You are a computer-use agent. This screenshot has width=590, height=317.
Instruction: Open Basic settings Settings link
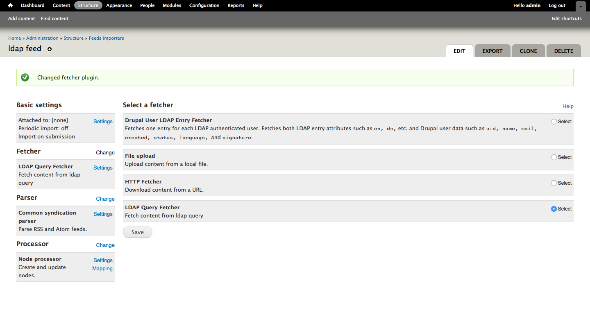103,122
